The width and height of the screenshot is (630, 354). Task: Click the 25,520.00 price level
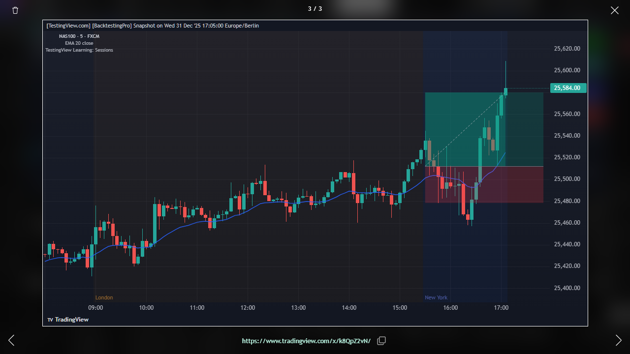567,157
